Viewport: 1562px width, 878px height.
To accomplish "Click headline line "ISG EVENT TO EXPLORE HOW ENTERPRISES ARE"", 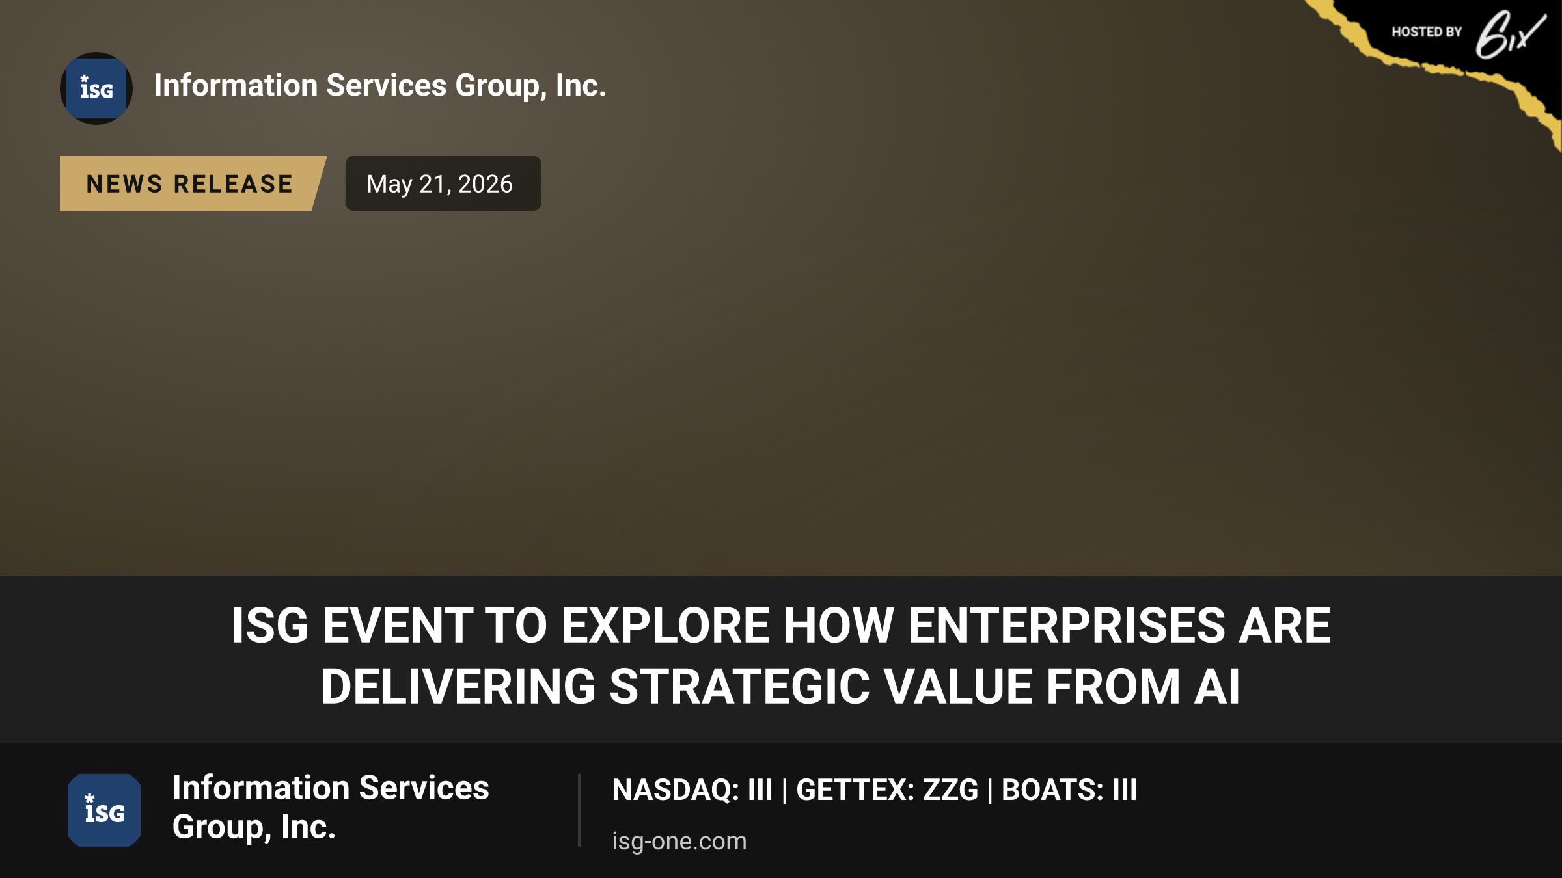I will pos(781,626).
